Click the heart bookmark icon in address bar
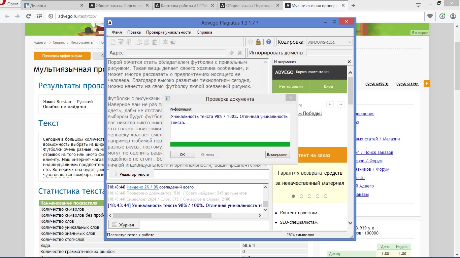460x258 pixels. point(430,16)
